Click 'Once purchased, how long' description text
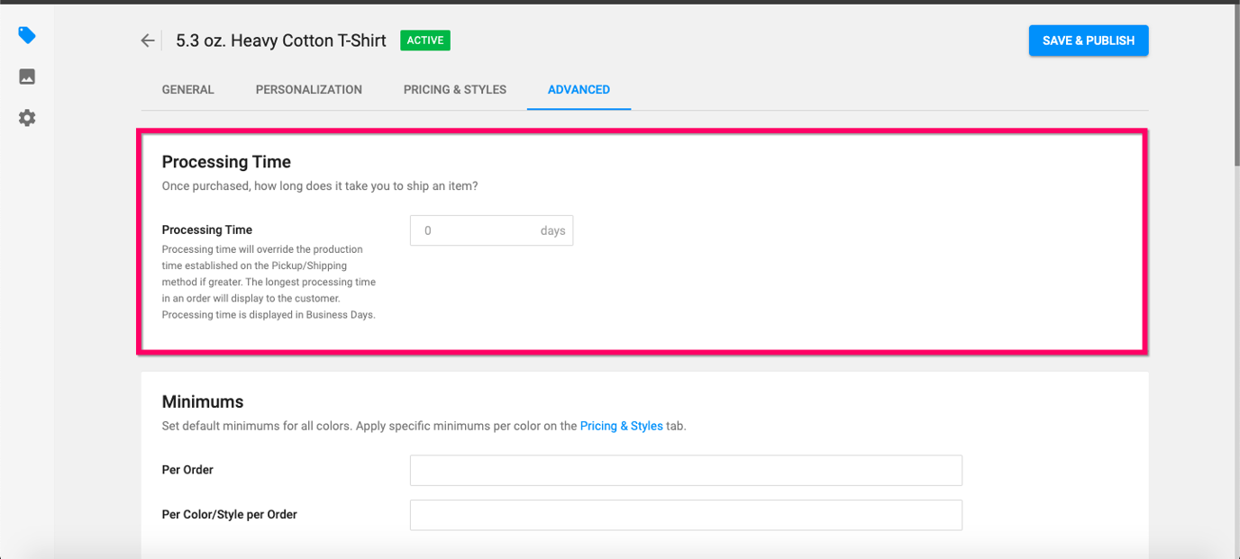 (x=320, y=186)
